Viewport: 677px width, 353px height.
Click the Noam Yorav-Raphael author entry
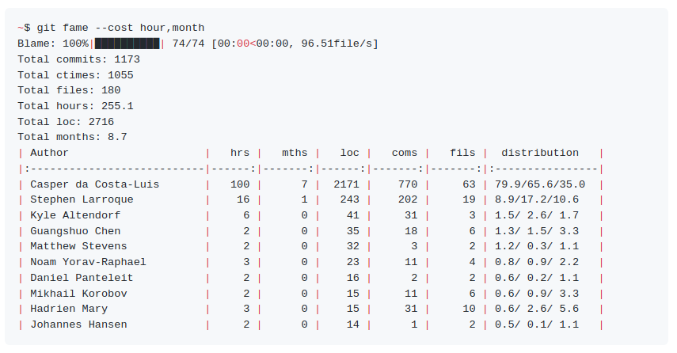(88, 262)
